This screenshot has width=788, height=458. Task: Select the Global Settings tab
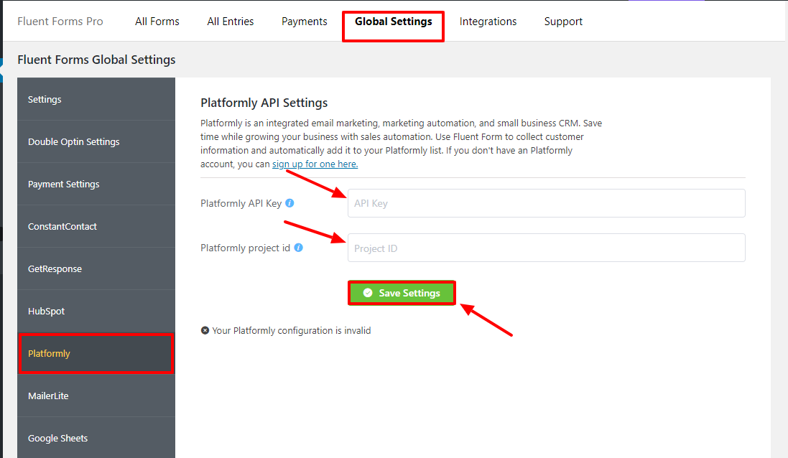(x=393, y=22)
